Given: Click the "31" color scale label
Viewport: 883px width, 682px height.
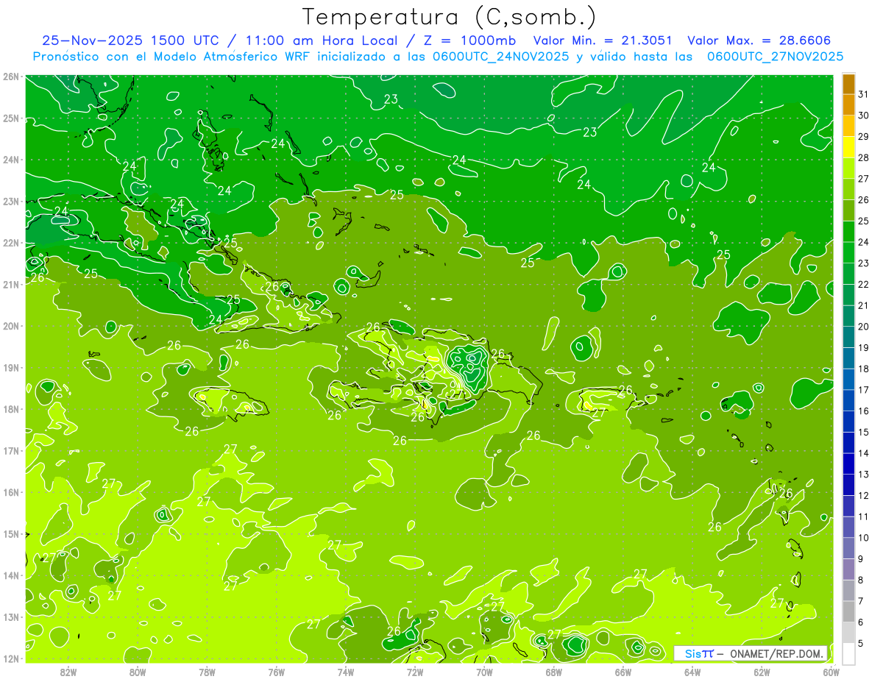Looking at the screenshot, I should (862, 94).
